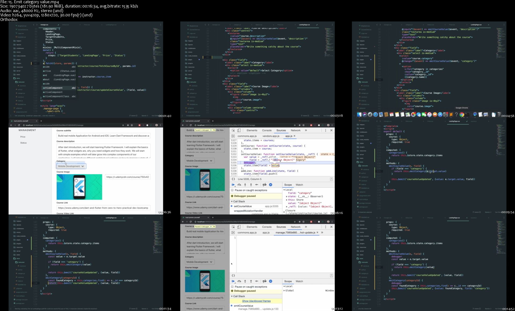Viewport: 515px width, 311px height.
Task: Expand the state Observer entry in Scope
Action: (287, 197)
